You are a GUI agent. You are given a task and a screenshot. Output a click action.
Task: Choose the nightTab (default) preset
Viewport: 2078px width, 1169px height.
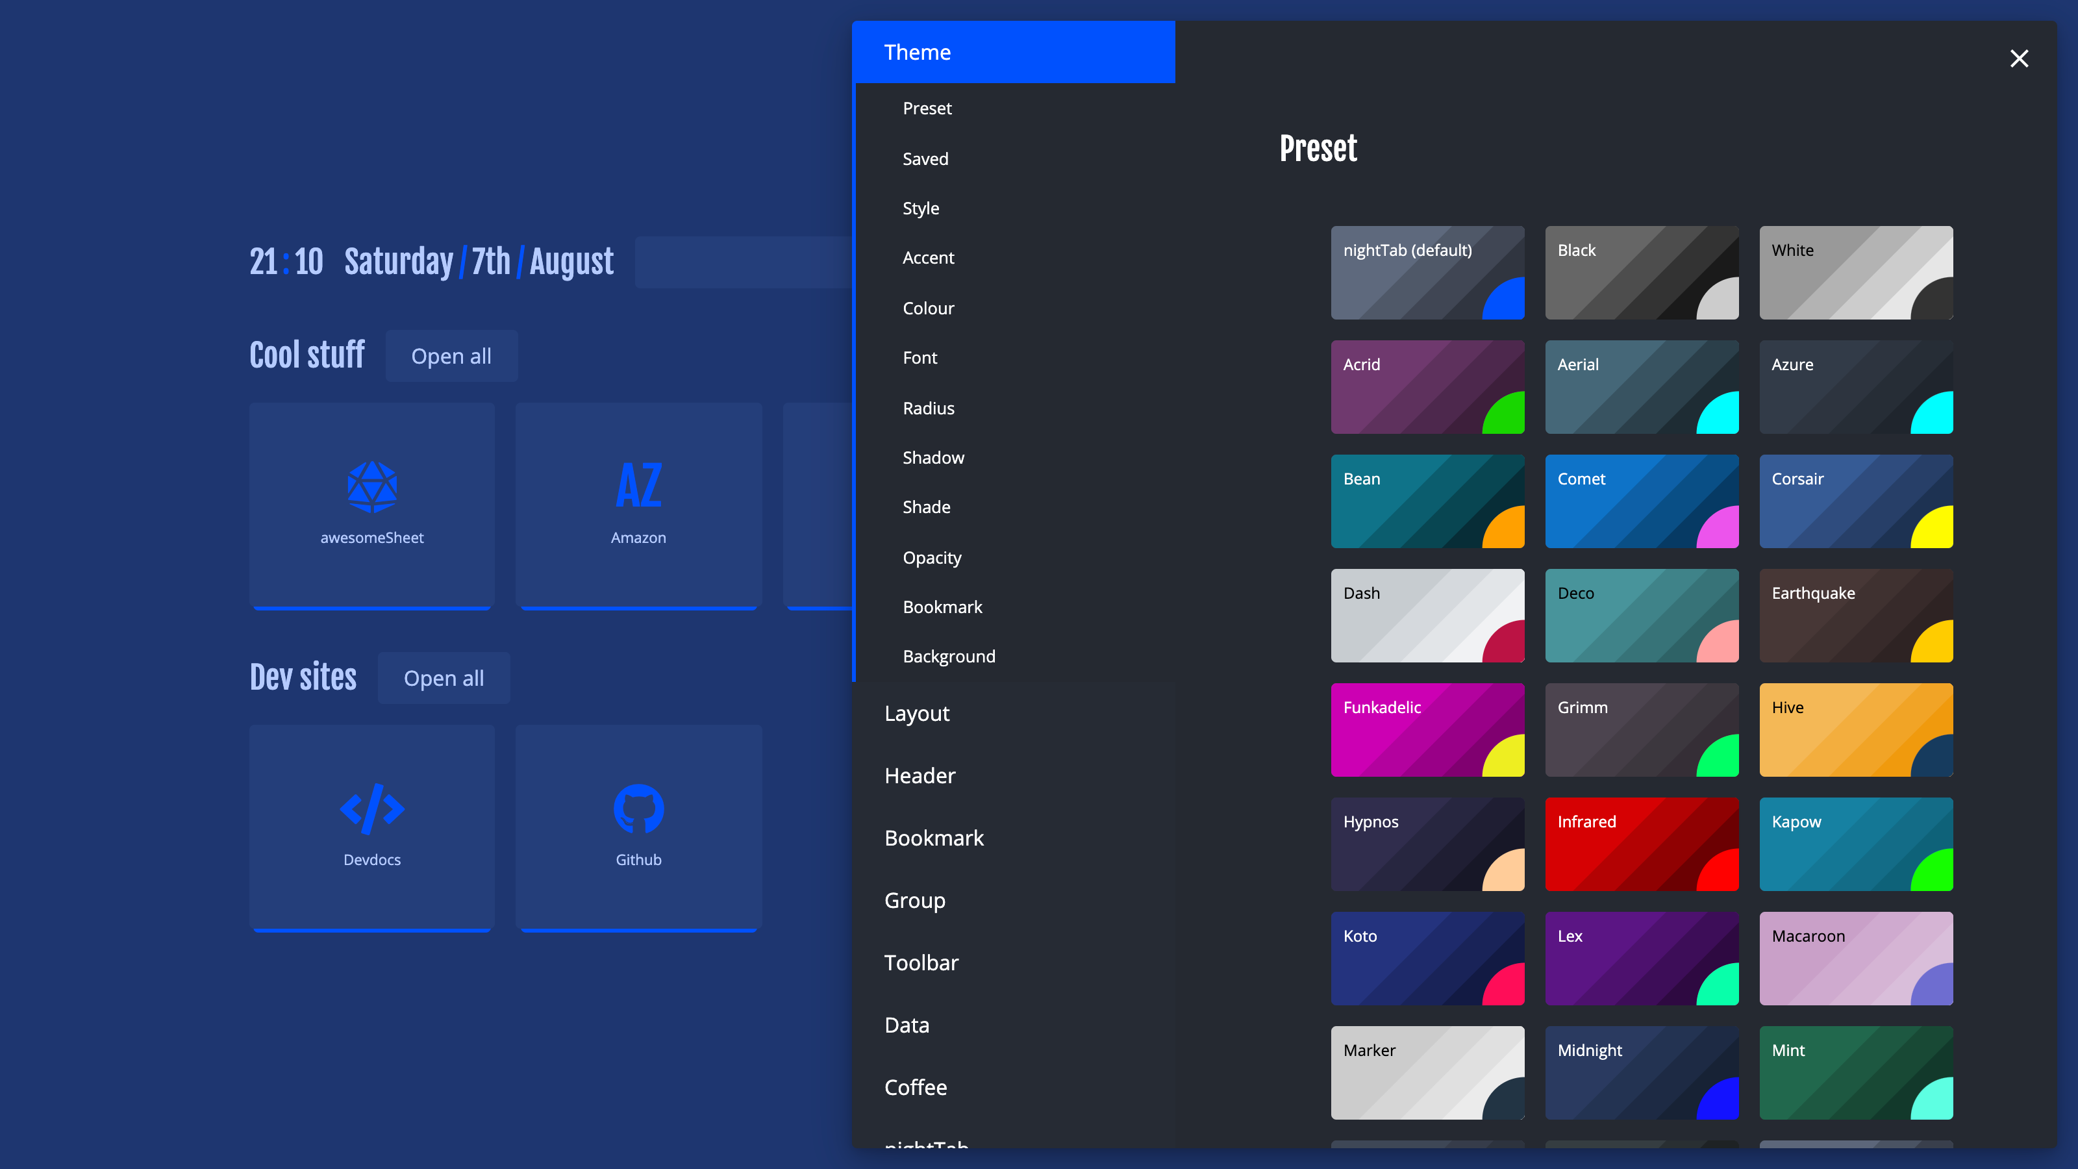point(1427,273)
